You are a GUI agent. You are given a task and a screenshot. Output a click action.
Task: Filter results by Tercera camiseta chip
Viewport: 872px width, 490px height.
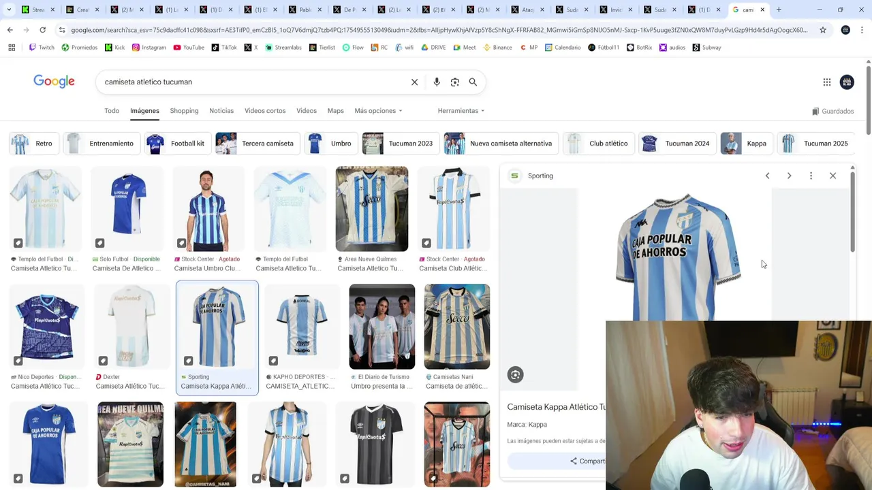click(258, 144)
